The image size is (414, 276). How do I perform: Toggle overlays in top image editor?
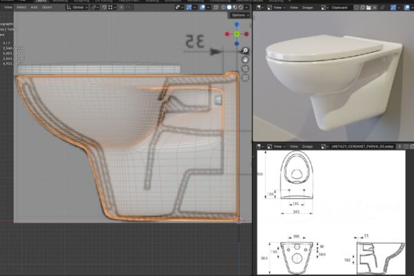pyautogui.click(x=407, y=8)
